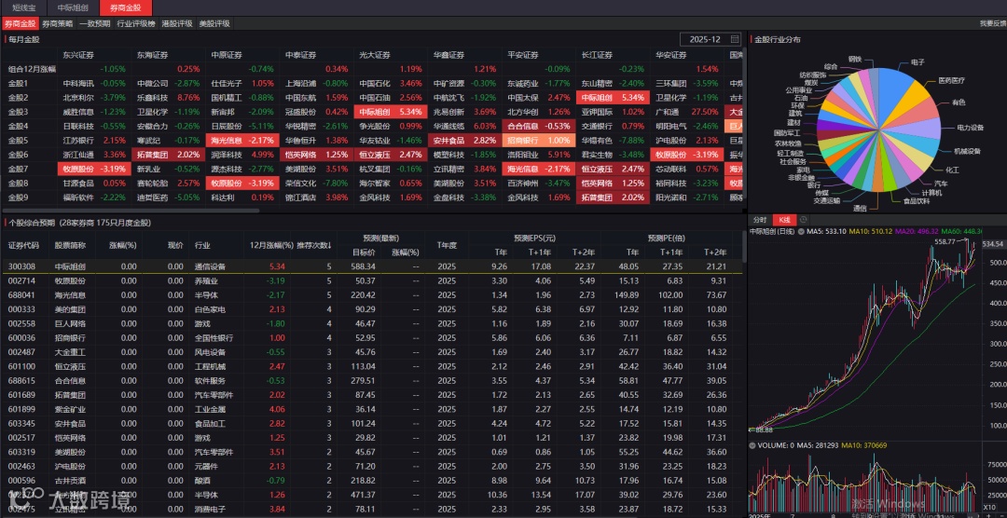Open the 一致预期 sub-tab
Image resolution: width=1007 pixels, height=518 pixels.
[x=95, y=23]
